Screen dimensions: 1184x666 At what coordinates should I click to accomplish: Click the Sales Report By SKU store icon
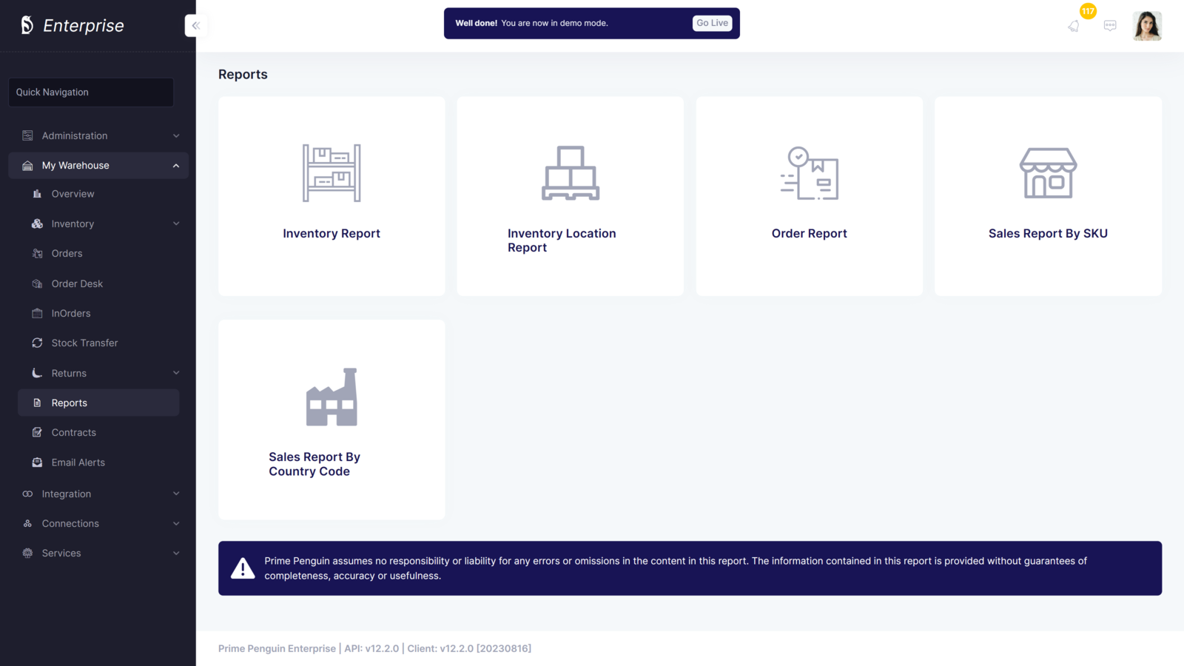pyautogui.click(x=1049, y=173)
